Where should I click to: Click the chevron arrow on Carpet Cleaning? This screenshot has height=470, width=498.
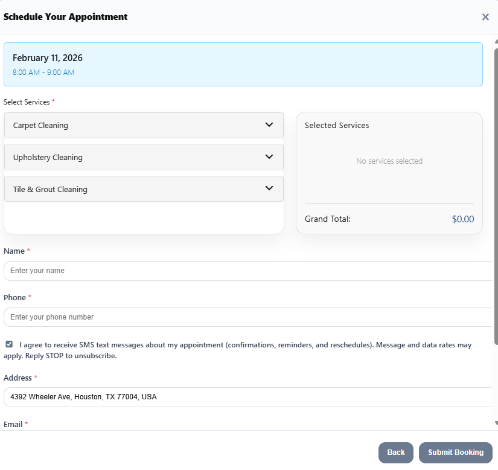(269, 125)
